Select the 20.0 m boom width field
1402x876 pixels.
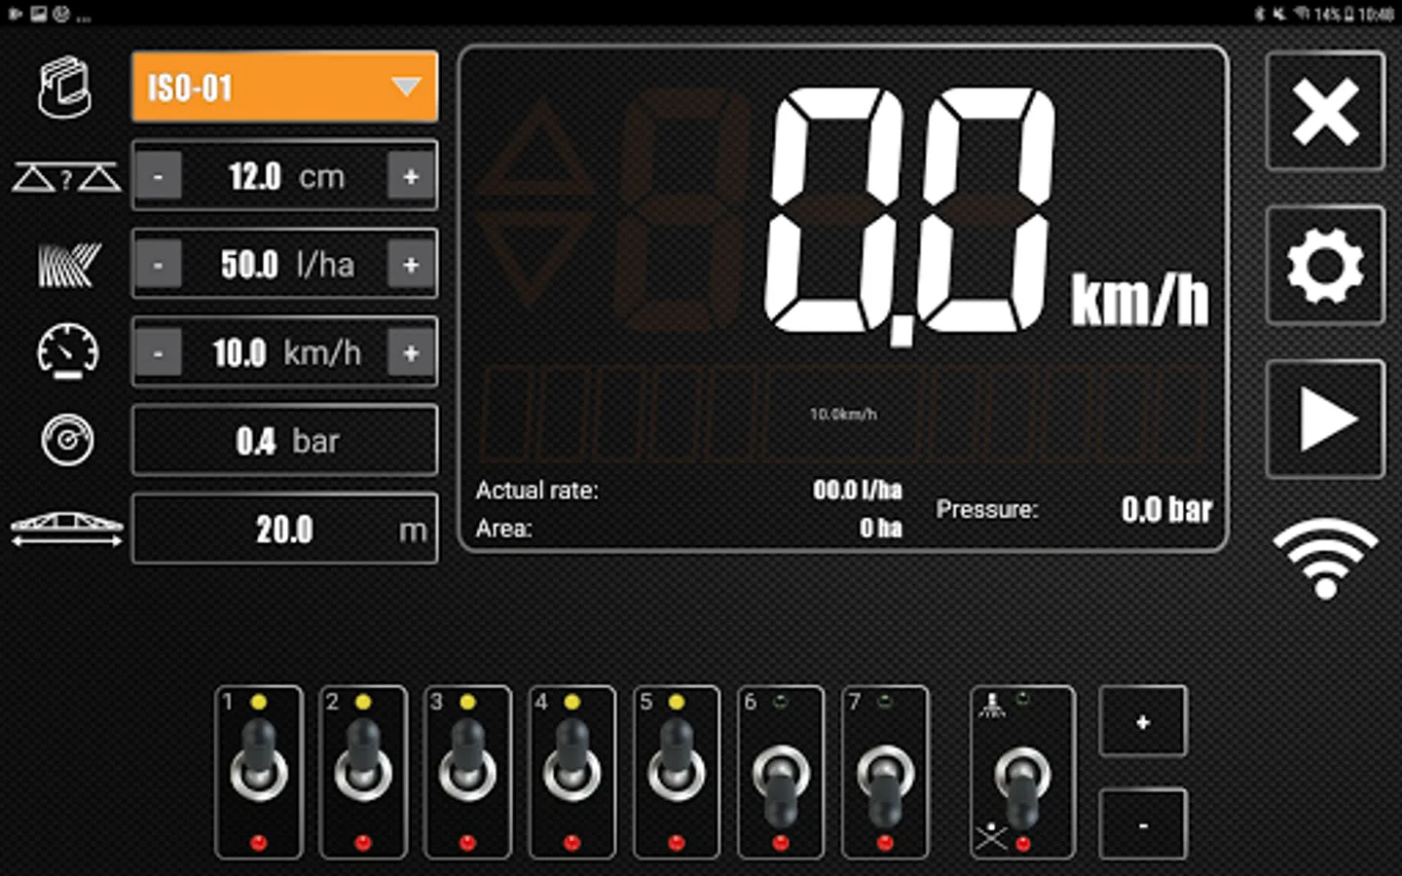(285, 529)
